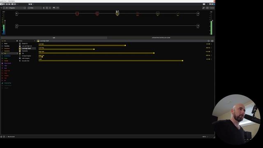This screenshot has width=263, height=148.
Task: Select the Reverb category
Action: point(6,61)
